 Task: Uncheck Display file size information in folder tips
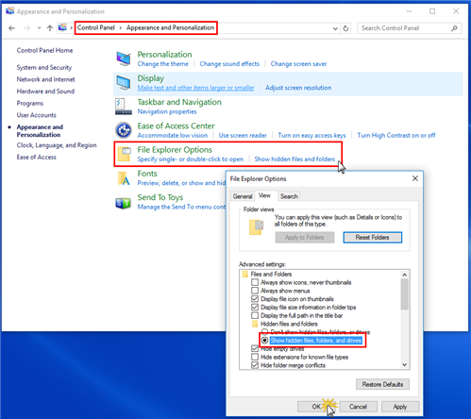[x=255, y=307]
